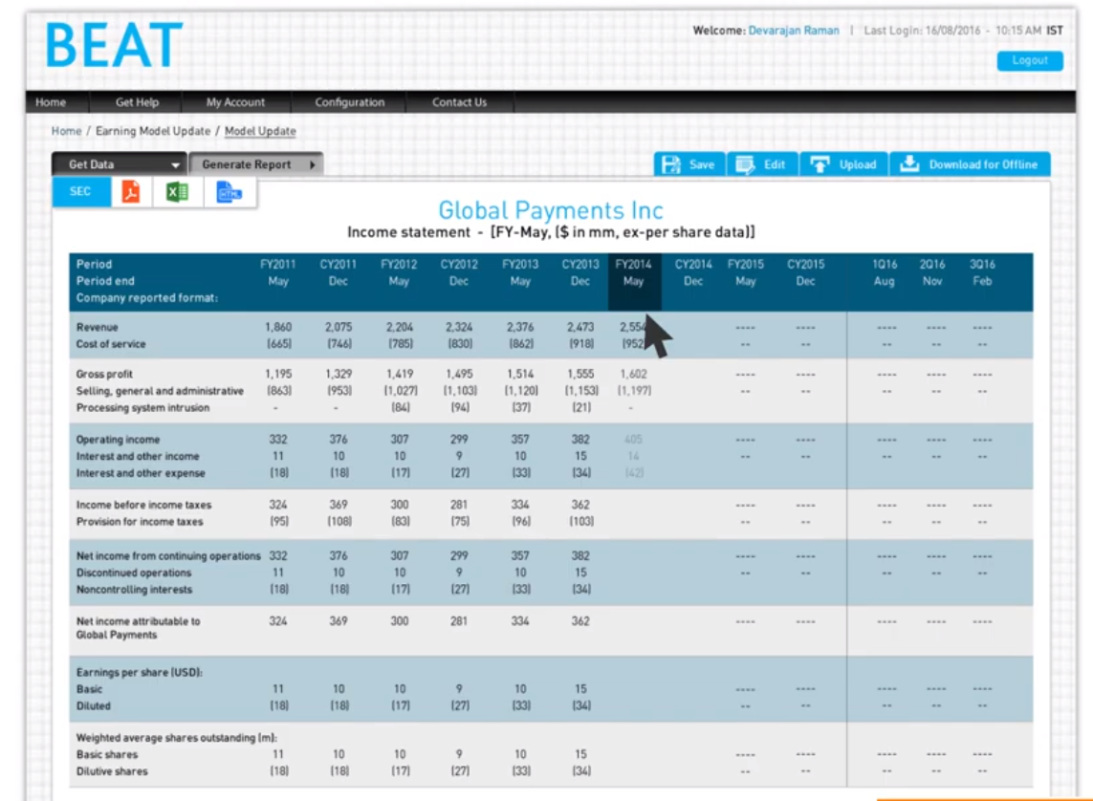Click the Dilutive shares row label
Screen dimensions: 1093x801
[x=112, y=771]
